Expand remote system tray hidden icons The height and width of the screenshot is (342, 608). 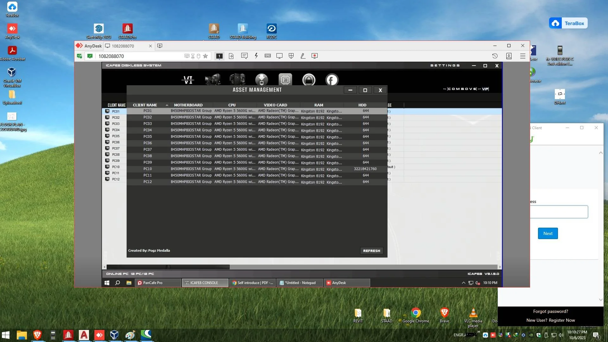463,283
